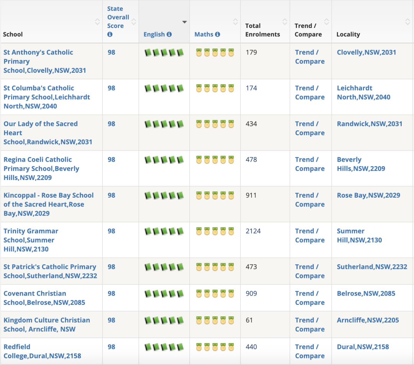Open Our Lady of the Sacred Heart School
Viewport: 414px width, 365px height.
tap(48, 133)
